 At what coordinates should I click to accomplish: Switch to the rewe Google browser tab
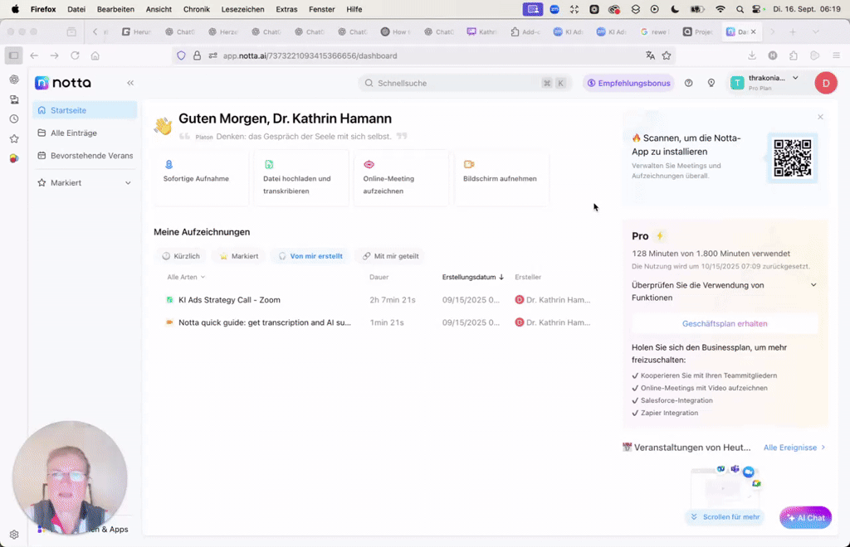(654, 32)
